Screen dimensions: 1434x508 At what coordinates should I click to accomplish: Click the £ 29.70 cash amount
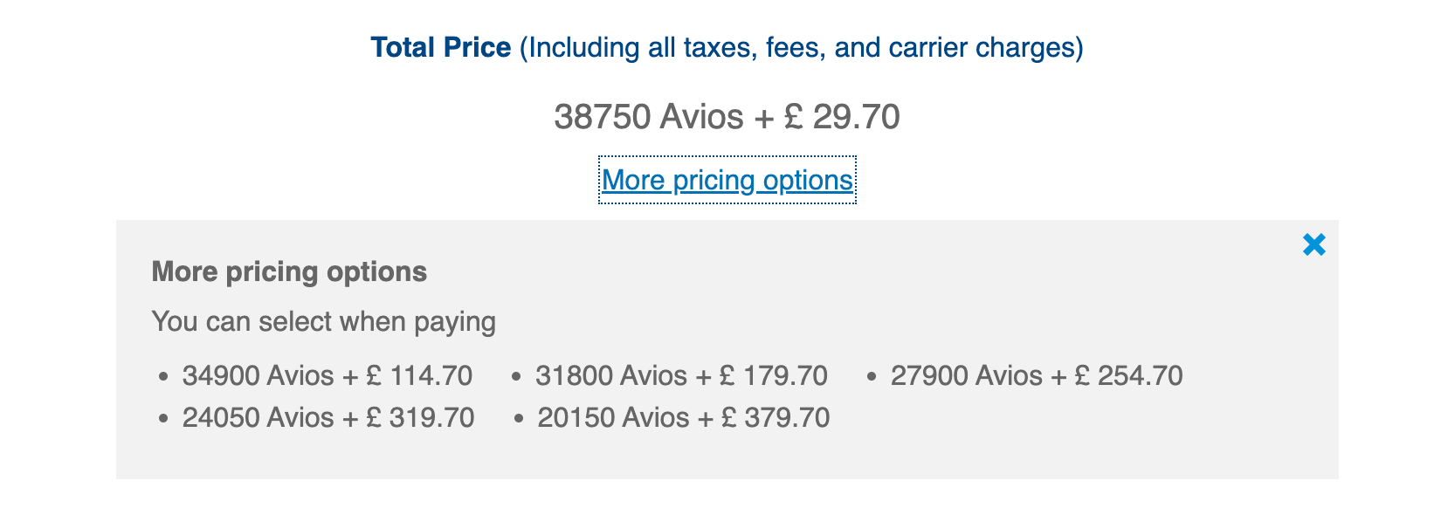(842, 117)
